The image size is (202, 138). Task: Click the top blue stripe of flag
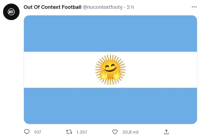pyautogui.click(x=110, y=33)
